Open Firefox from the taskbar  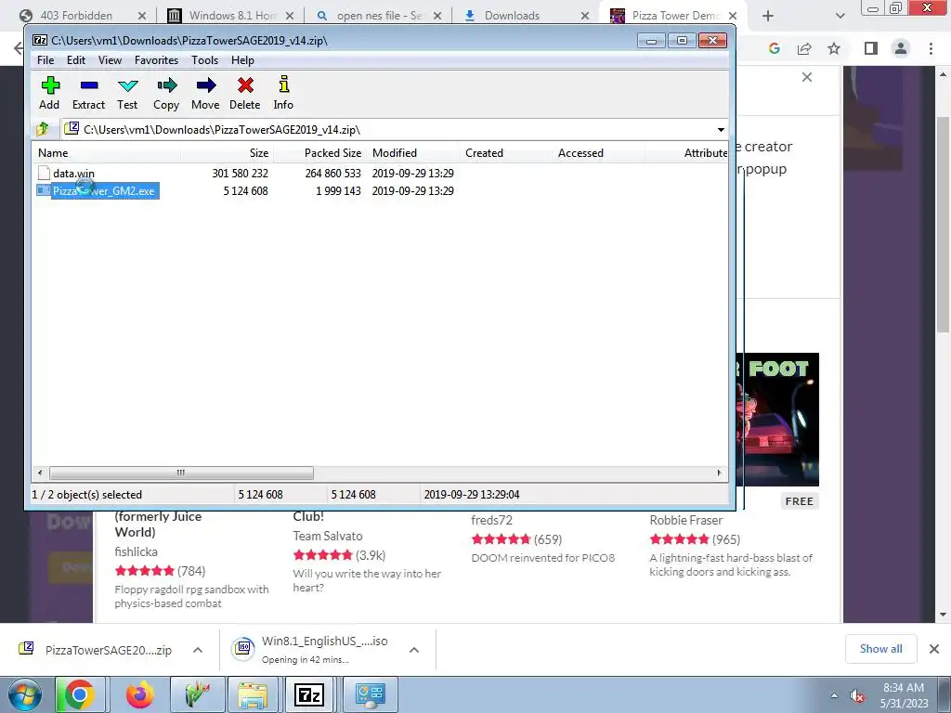[140, 694]
